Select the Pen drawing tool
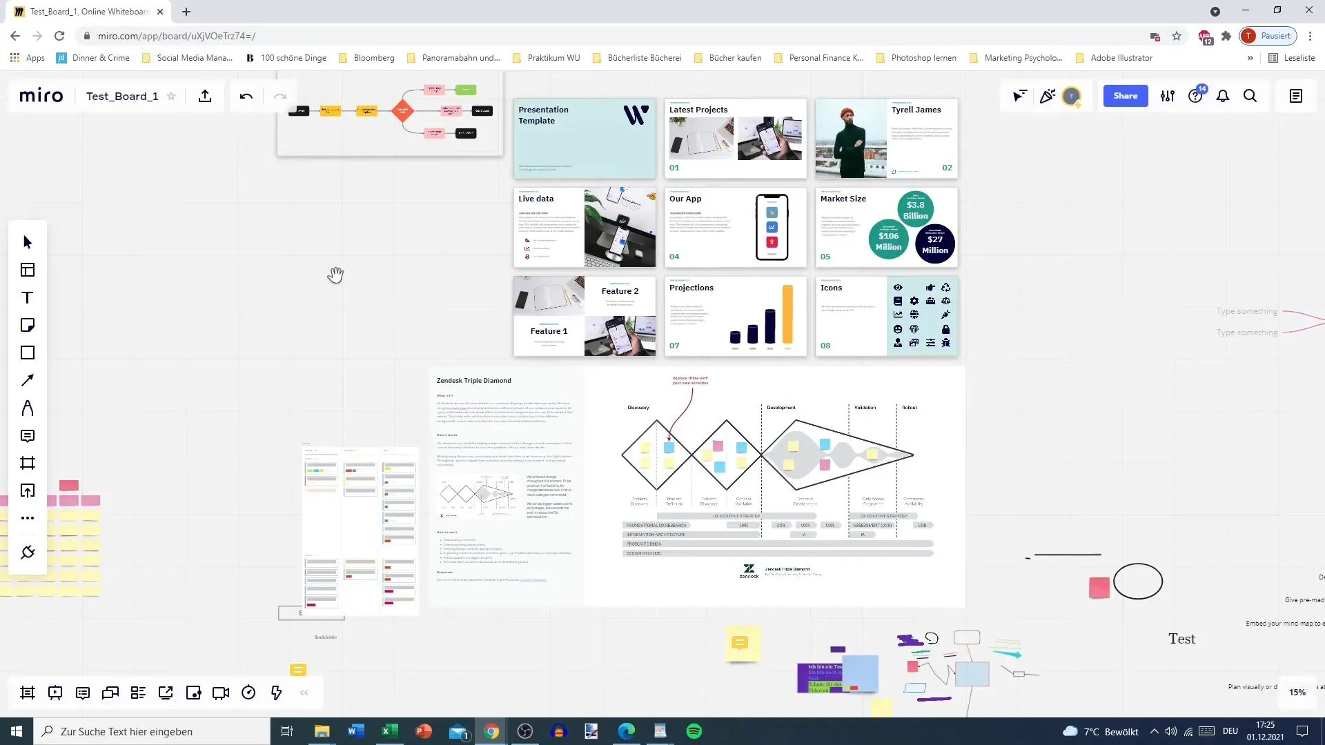Image resolution: width=1325 pixels, height=745 pixels. (x=28, y=408)
